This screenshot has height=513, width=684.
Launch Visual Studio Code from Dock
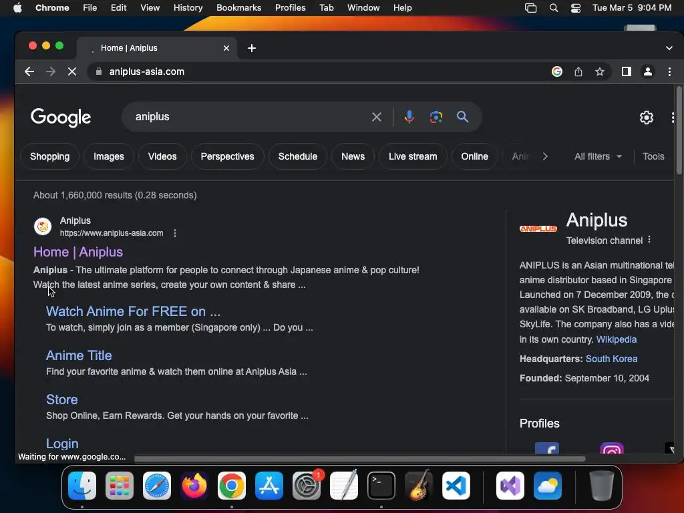click(x=456, y=486)
